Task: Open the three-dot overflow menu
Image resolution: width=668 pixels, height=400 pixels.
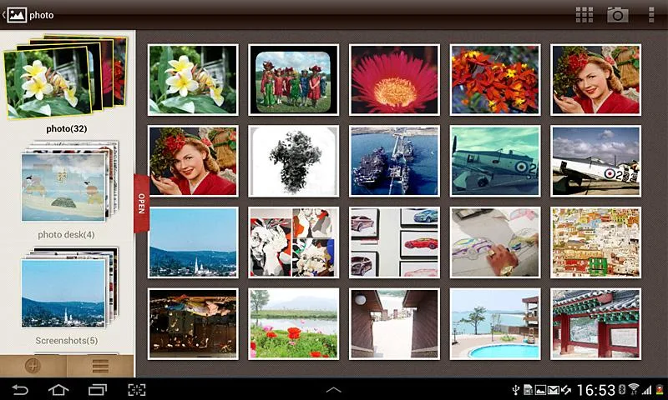Action: coord(651,15)
